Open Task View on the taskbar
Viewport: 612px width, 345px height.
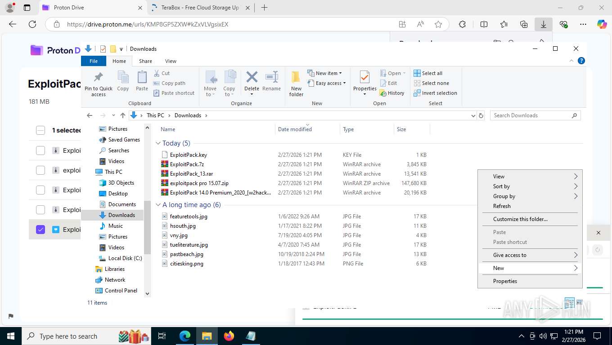[x=162, y=336]
